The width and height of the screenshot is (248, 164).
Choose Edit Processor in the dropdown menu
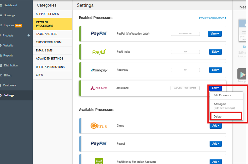[x=222, y=95]
